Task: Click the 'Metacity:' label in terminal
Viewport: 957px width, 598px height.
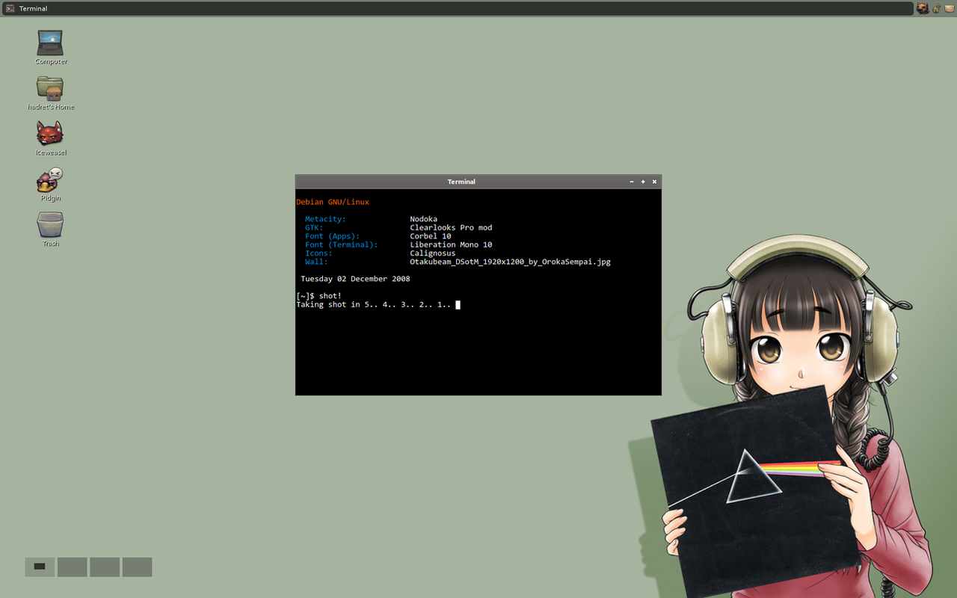Action: [x=326, y=219]
